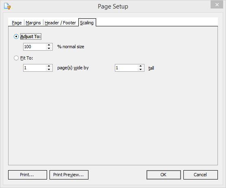Confirm settings with OK button

click(164, 175)
